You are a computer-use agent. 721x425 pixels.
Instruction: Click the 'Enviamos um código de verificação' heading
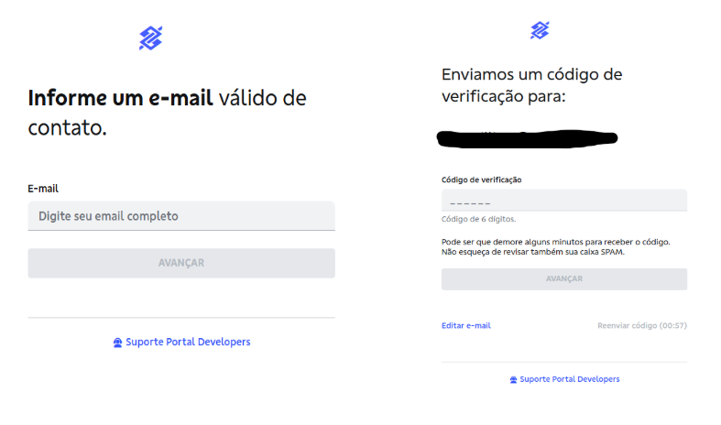click(532, 85)
